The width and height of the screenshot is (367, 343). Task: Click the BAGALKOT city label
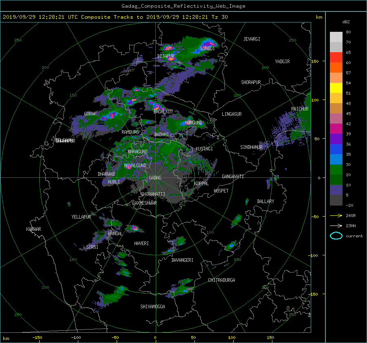click(x=163, y=112)
